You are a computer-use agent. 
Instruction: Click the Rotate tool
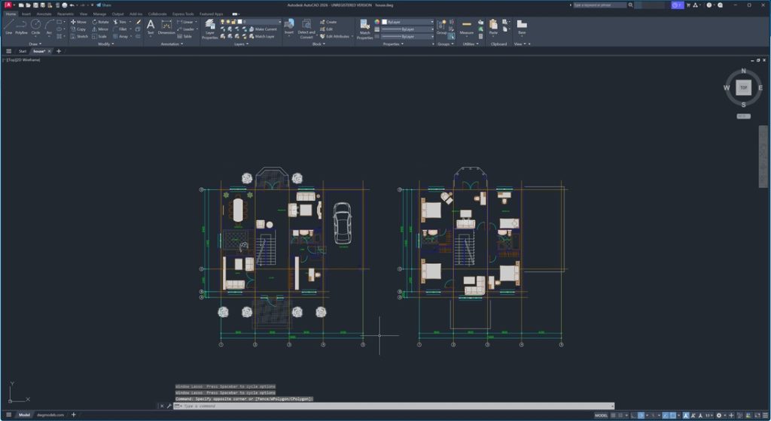coord(100,22)
